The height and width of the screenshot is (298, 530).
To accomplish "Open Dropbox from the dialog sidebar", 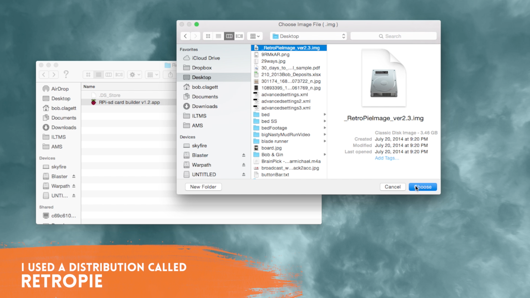I will (202, 68).
